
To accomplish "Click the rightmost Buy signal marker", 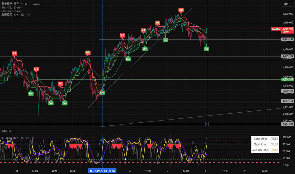I will [x=206, y=49].
